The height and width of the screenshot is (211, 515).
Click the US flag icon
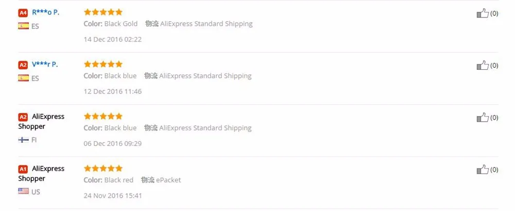coord(23,191)
